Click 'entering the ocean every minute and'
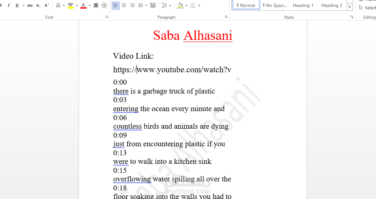The height and width of the screenshot is (199, 376). (x=169, y=109)
